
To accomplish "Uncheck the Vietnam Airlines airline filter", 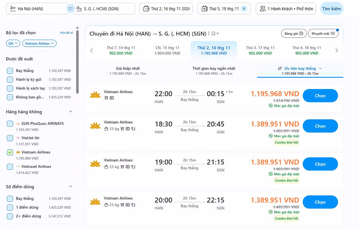I will click(x=10, y=152).
